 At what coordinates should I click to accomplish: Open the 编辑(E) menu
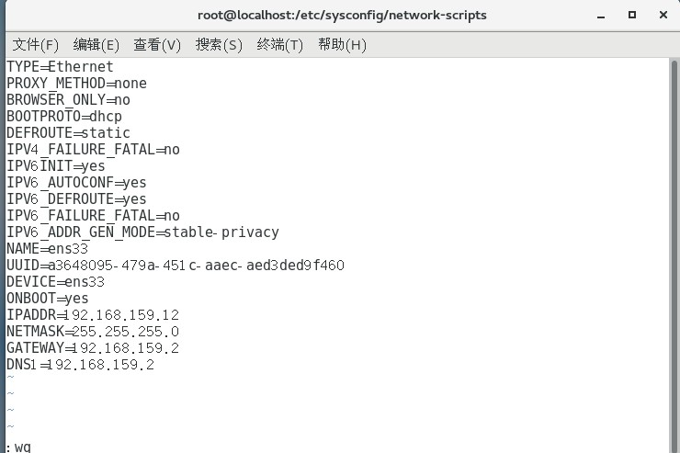coord(96,44)
